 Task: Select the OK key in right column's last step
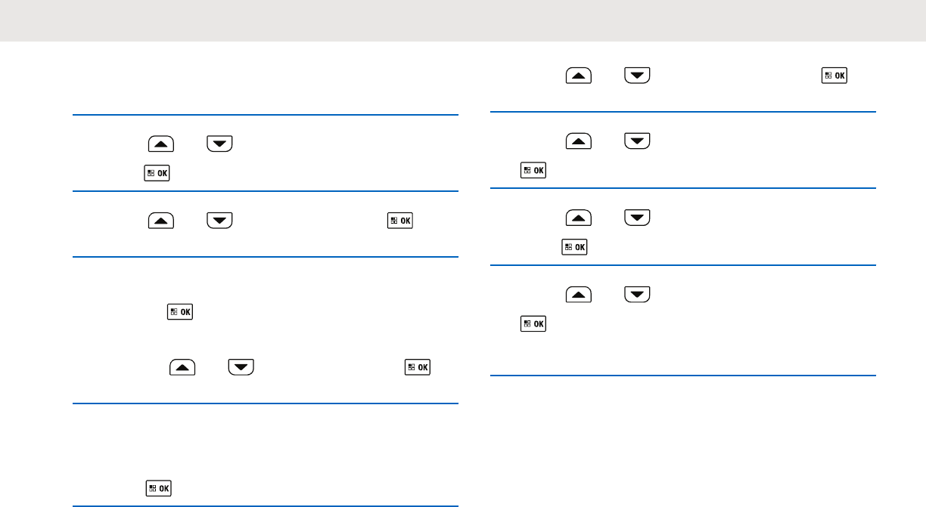[x=533, y=323]
